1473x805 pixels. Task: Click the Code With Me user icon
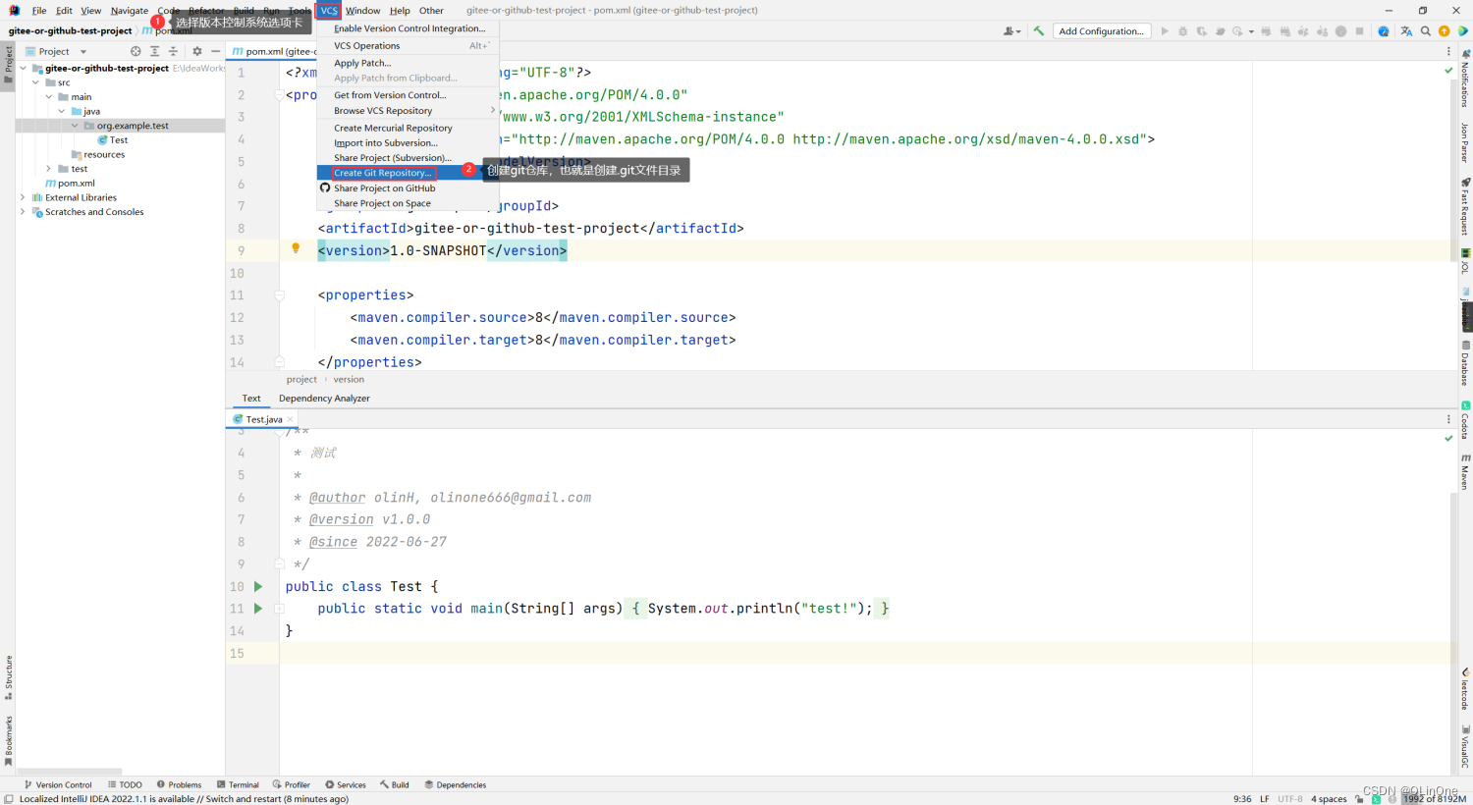click(x=1009, y=31)
